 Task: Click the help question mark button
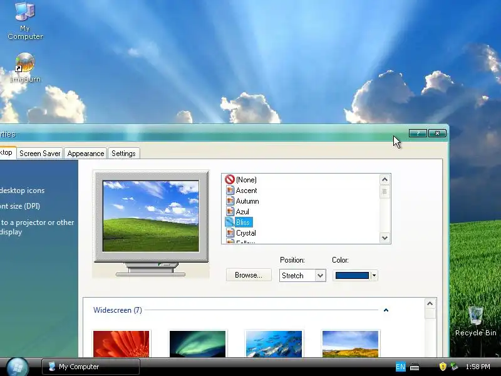click(418, 133)
